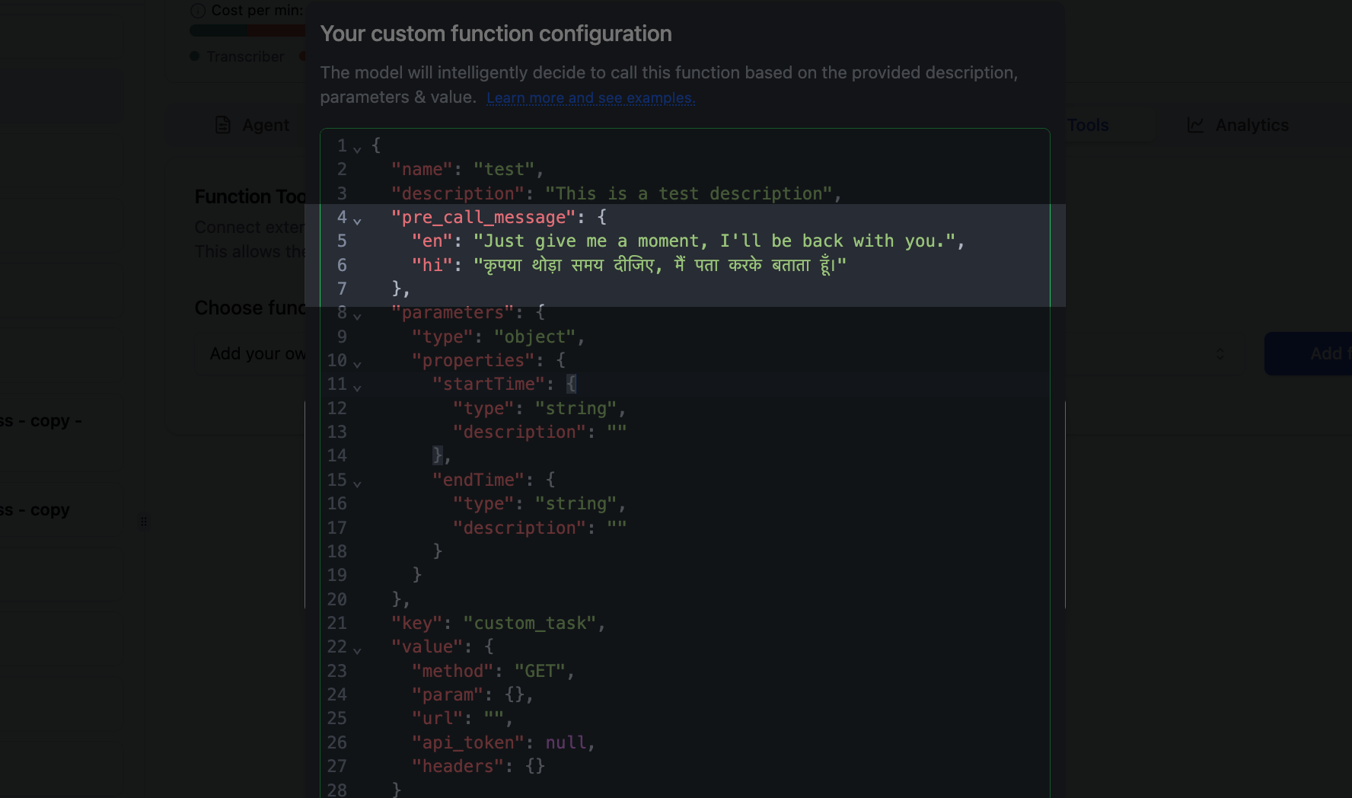Image resolution: width=1352 pixels, height=798 pixels.
Task: Click the drag handle beside "s - copy"
Action: [144, 522]
